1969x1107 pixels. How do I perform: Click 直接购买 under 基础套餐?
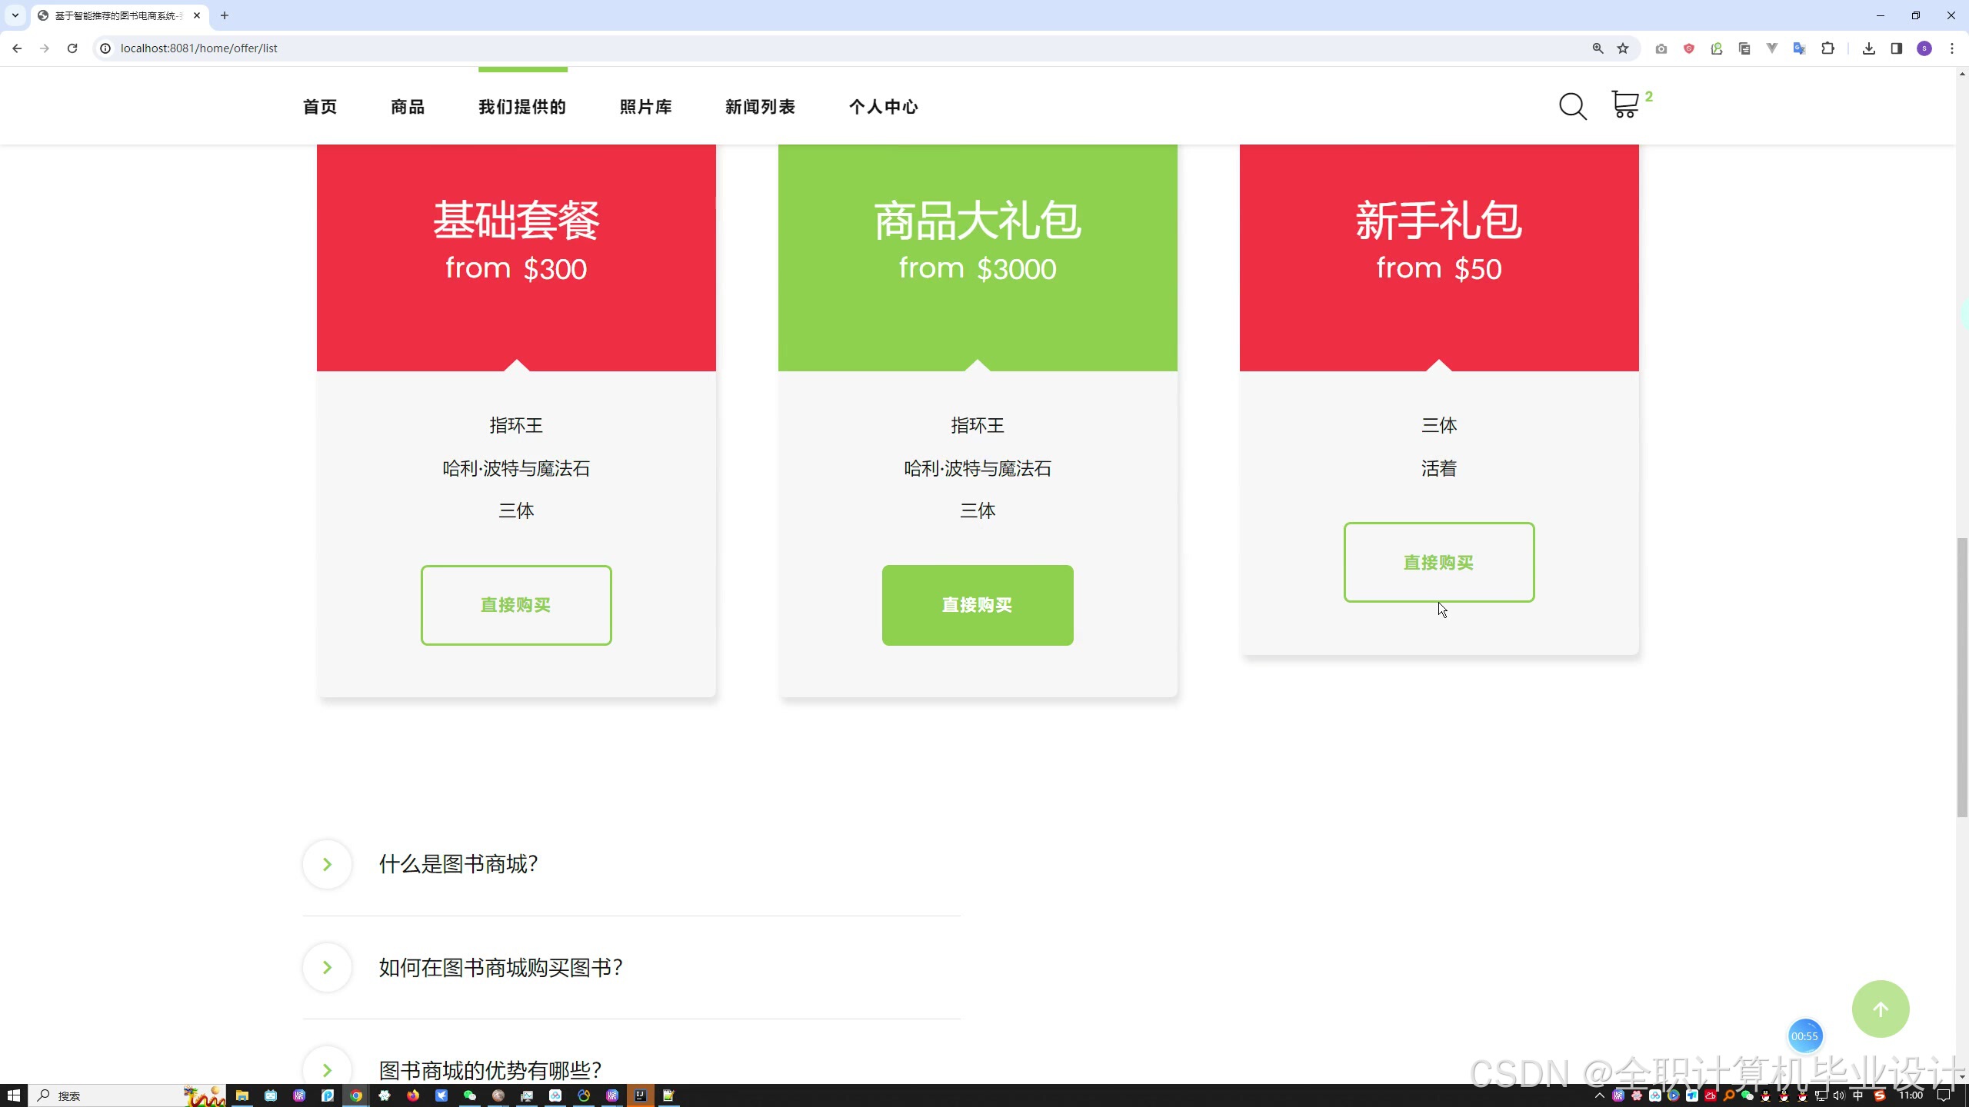point(516,605)
